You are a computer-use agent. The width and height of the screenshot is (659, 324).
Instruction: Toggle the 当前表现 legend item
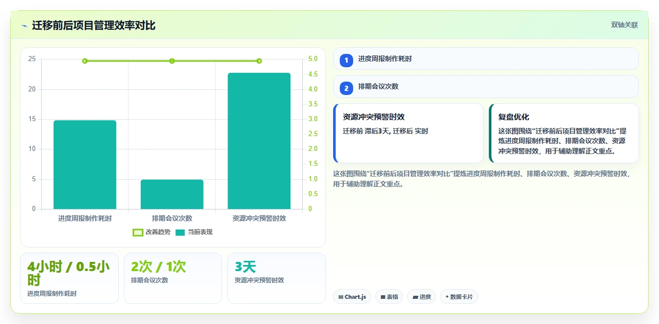click(194, 232)
